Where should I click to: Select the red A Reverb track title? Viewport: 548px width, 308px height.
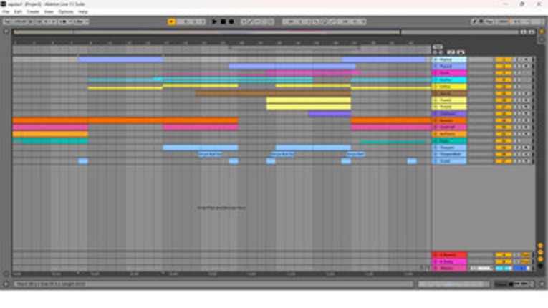coord(449,255)
